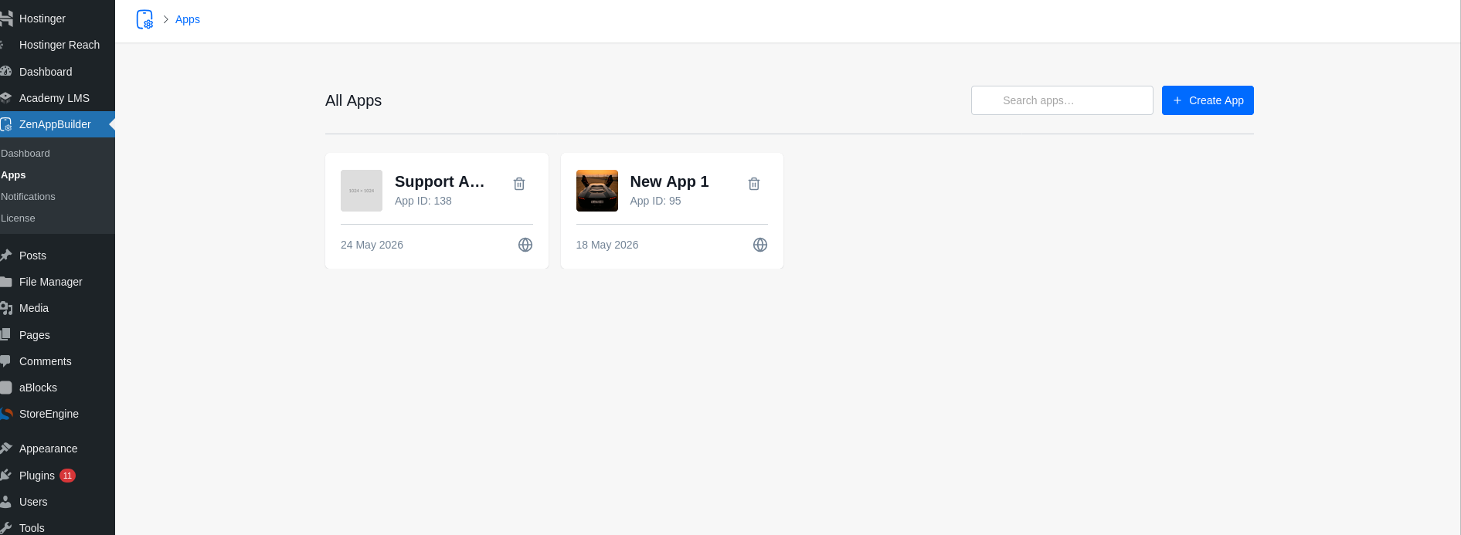Click the Plugins plug icon
The width and height of the screenshot is (1461, 535).
pos(5,476)
